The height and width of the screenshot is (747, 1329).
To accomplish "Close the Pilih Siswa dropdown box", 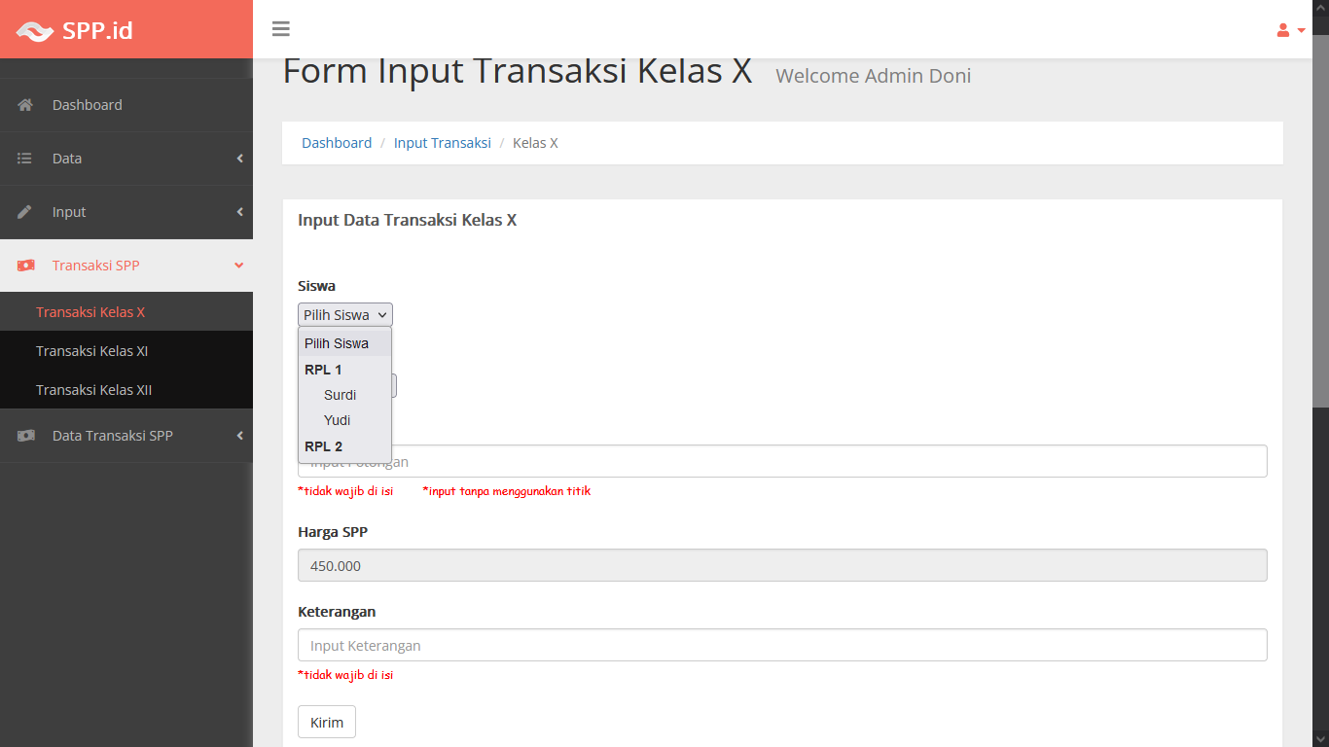I will coord(344,315).
